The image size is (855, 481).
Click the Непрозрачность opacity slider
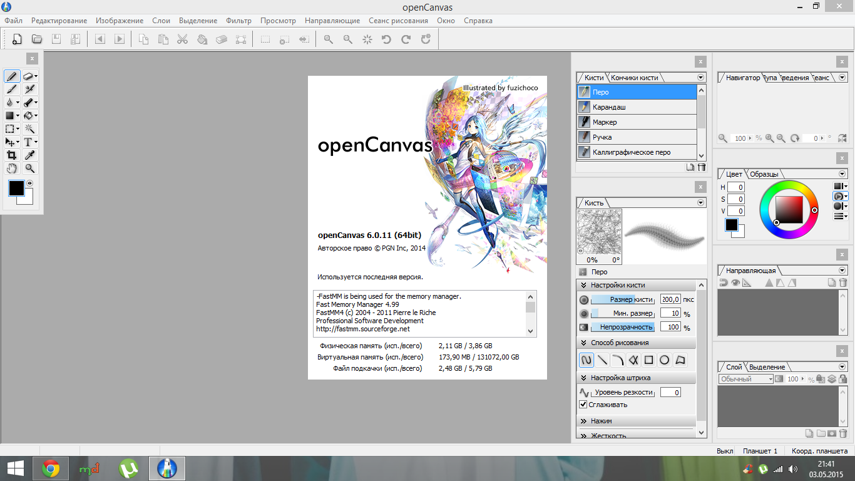[x=623, y=327]
